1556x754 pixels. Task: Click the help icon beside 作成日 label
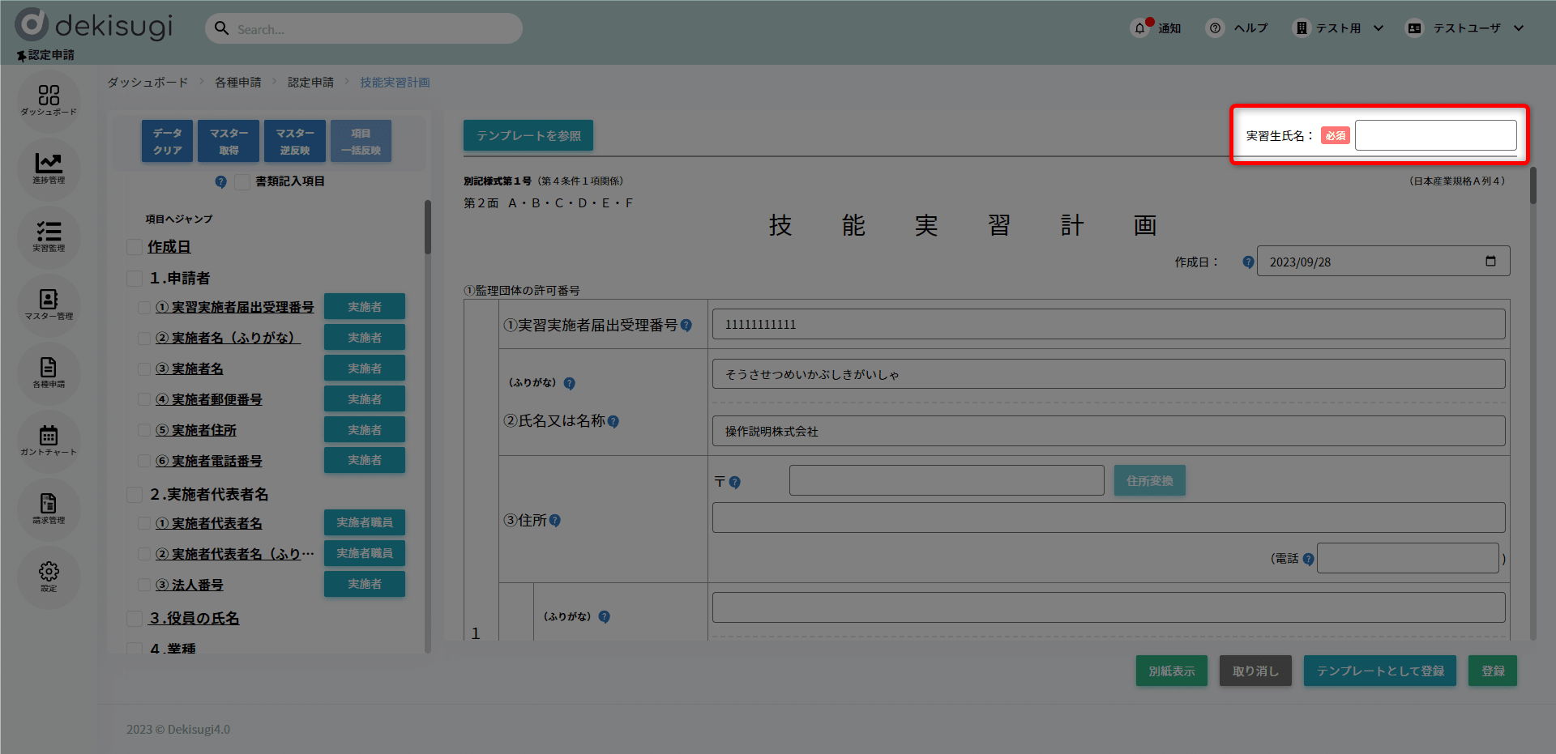click(x=1248, y=262)
